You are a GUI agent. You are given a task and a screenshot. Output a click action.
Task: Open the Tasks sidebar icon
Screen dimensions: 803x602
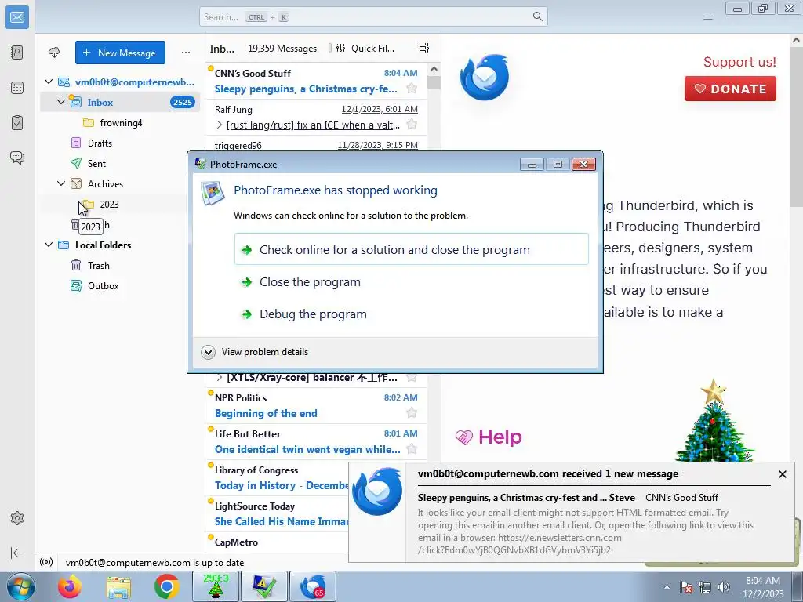coord(17,123)
